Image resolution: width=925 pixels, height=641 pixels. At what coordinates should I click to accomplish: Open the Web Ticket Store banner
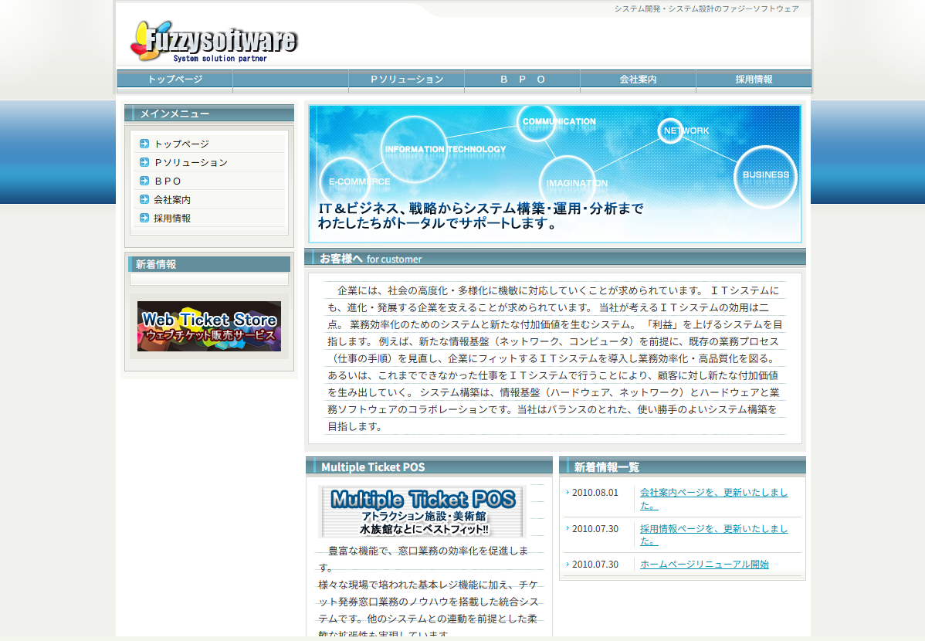(208, 325)
